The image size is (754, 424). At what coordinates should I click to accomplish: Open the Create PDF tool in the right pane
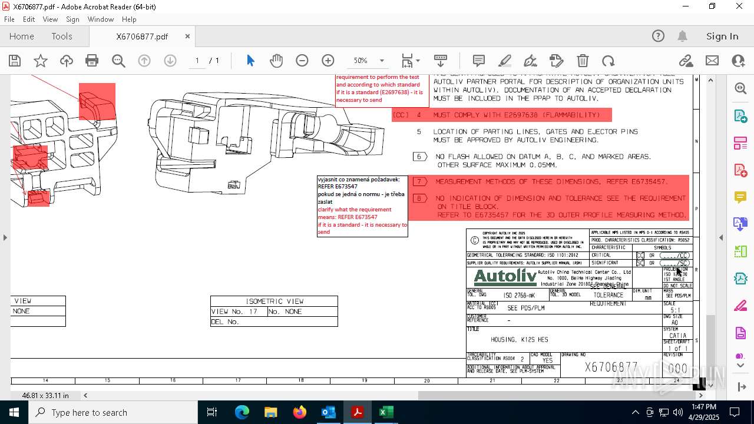click(740, 170)
